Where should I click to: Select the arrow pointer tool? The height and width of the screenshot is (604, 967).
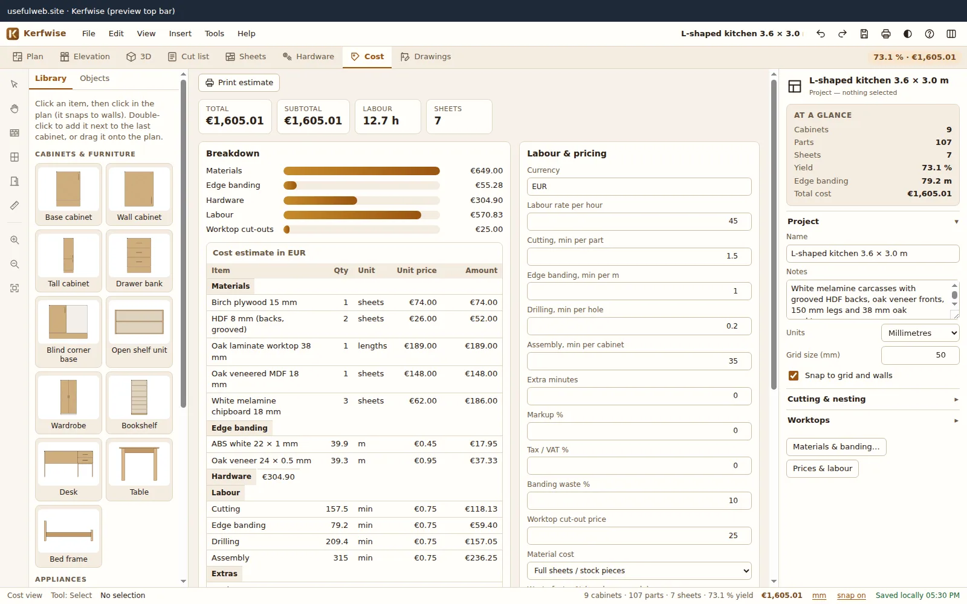15,85
